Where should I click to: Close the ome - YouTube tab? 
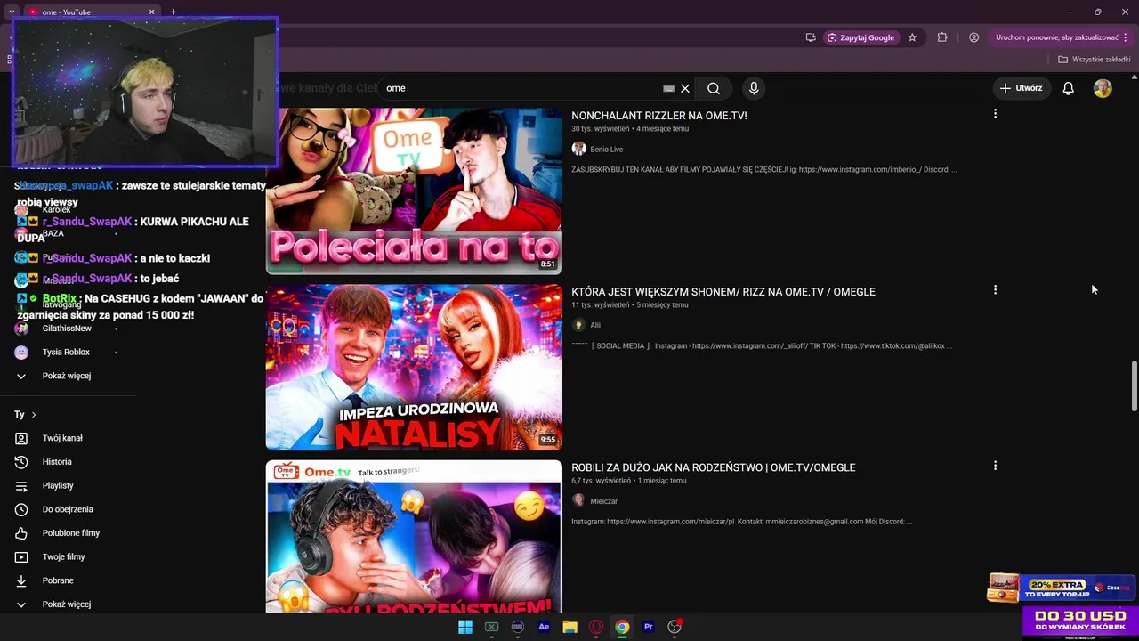coord(151,12)
